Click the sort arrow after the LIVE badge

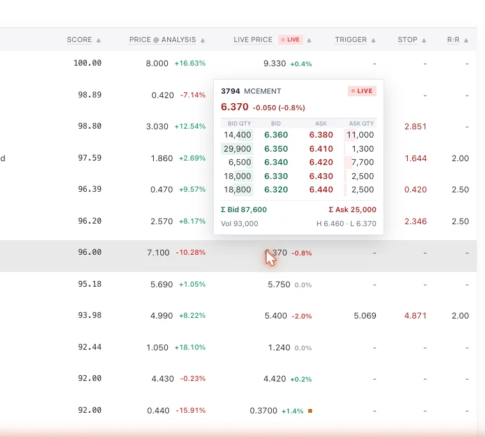point(309,40)
